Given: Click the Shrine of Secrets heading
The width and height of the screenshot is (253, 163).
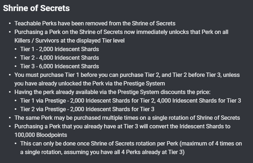Looking at the screenshot, I should (x=36, y=8).
